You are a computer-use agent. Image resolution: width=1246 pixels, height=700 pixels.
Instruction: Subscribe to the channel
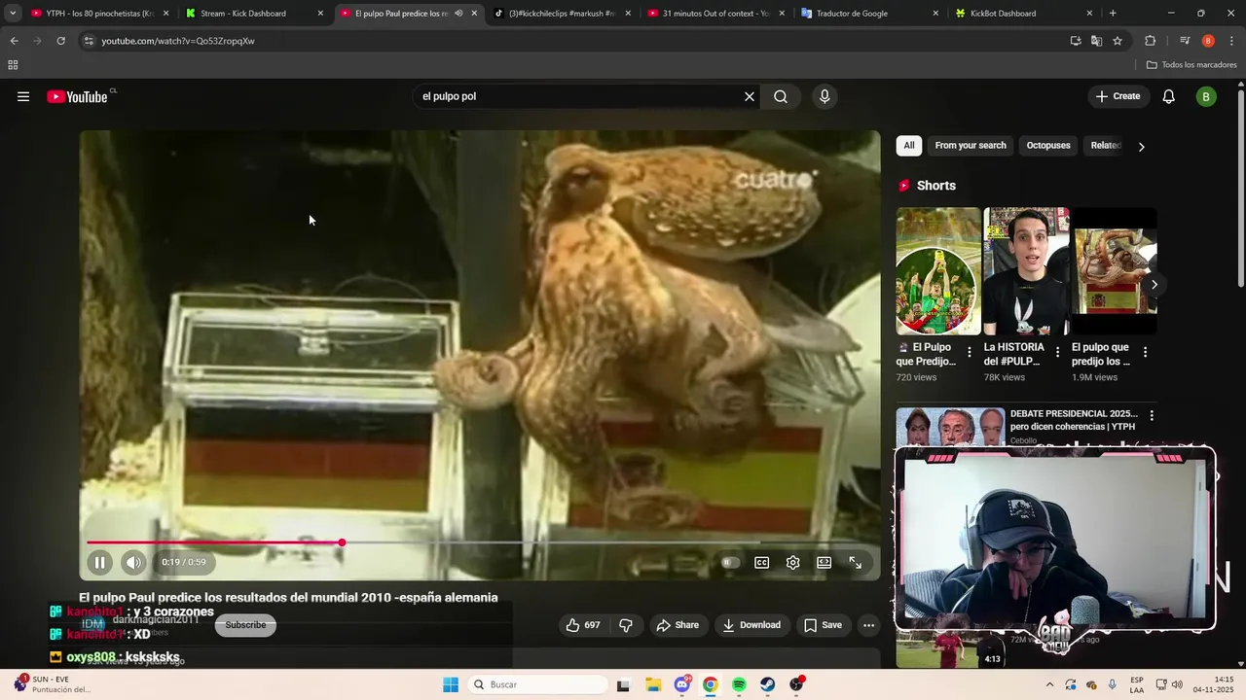click(245, 625)
